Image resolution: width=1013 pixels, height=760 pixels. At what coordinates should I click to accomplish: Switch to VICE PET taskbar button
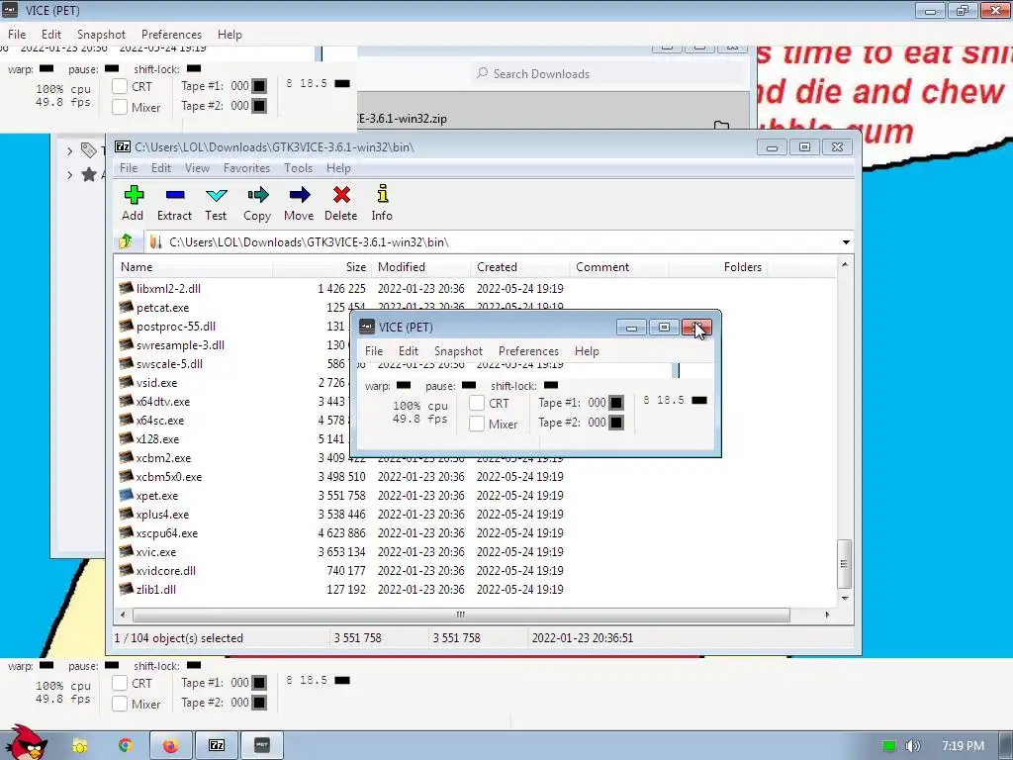point(262,746)
